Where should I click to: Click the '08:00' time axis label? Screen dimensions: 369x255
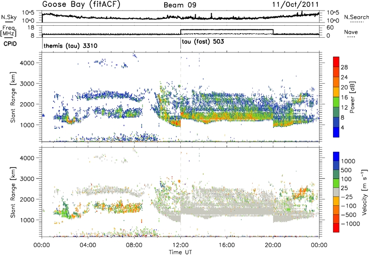(x=134, y=245)
